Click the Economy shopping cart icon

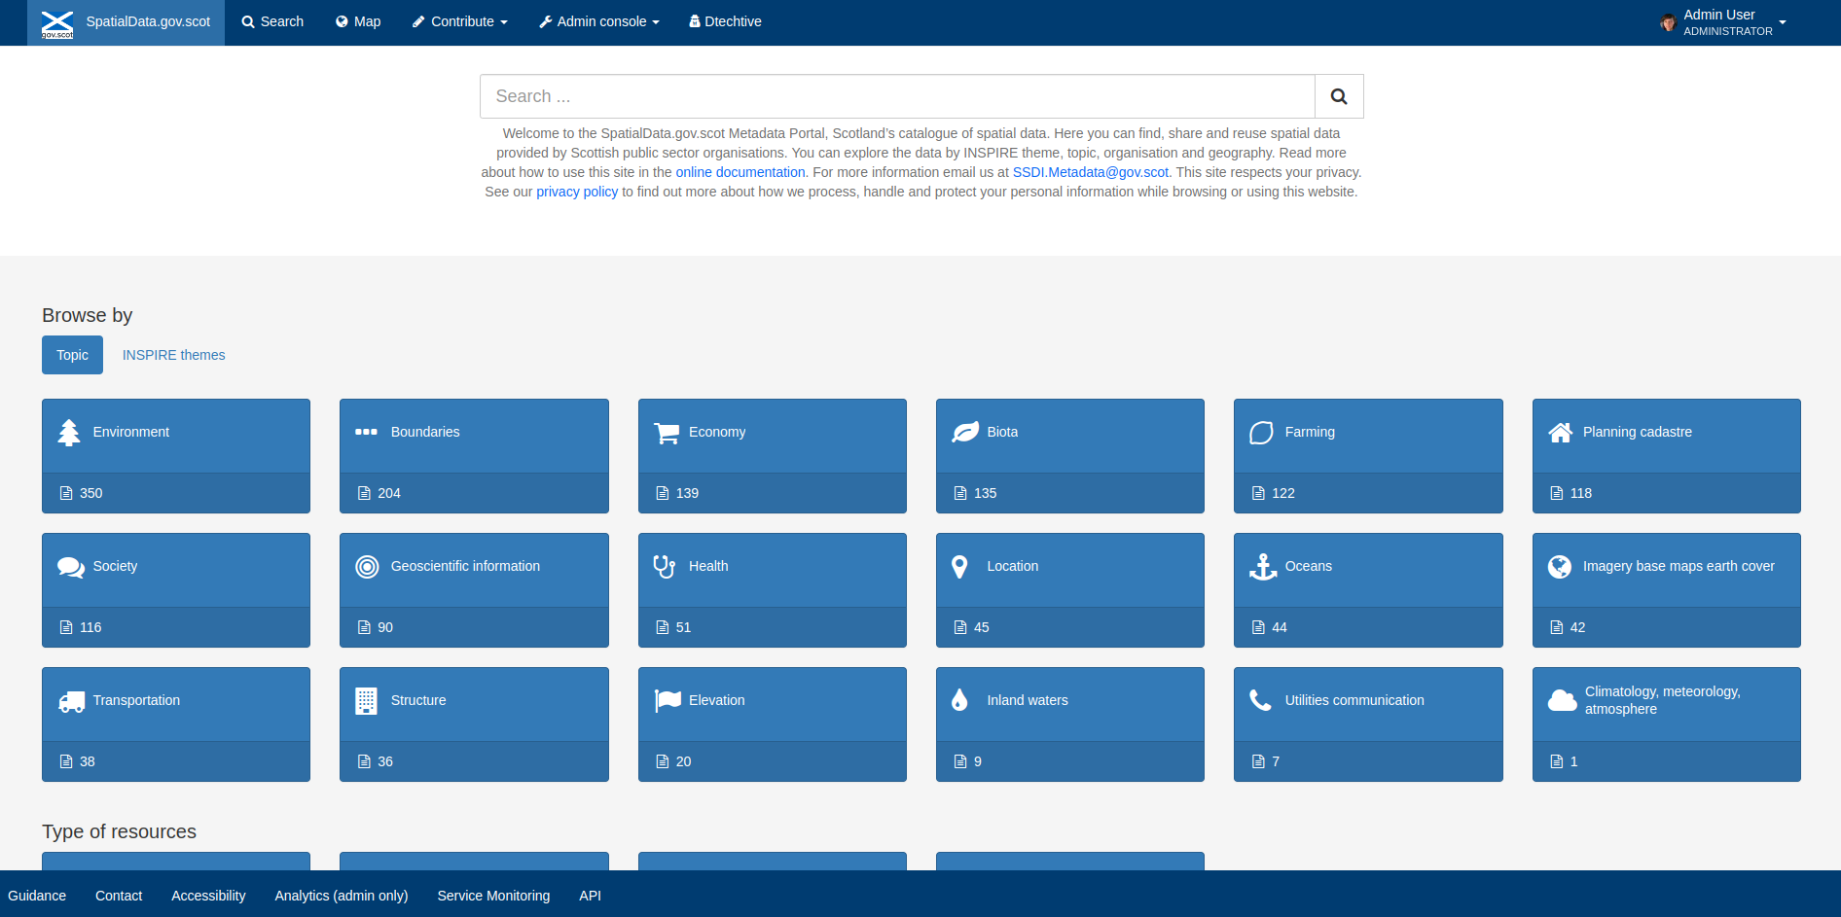point(667,433)
